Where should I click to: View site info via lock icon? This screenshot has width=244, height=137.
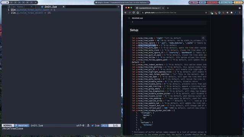click(x=143, y=13)
